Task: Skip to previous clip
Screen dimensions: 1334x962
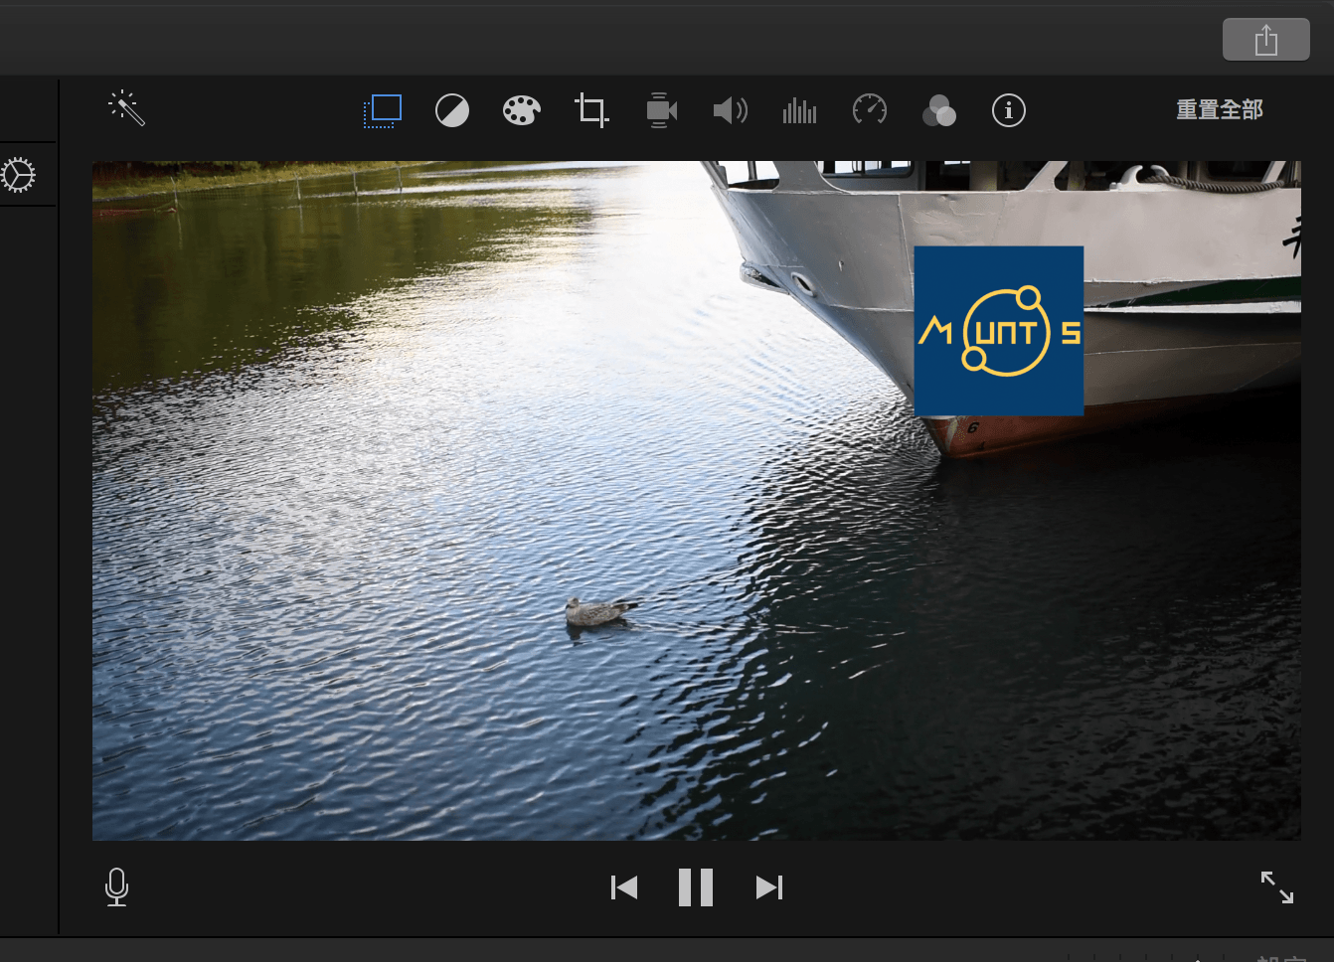Action: (x=624, y=887)
